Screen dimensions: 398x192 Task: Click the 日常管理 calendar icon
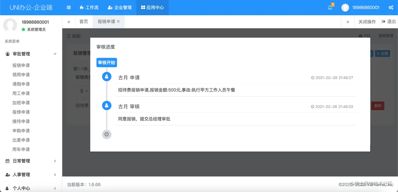[8, 161]
